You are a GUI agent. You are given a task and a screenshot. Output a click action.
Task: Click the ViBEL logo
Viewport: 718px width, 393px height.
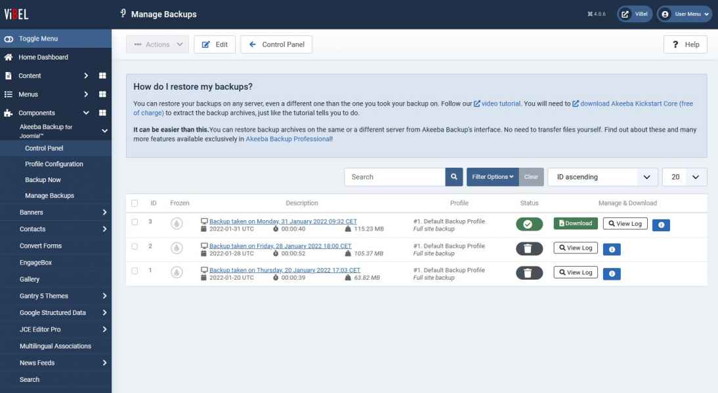16,14
